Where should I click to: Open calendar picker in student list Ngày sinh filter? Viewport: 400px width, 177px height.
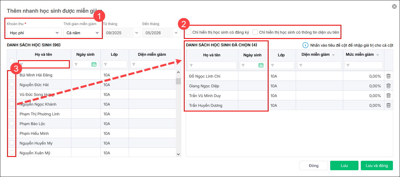point(94,64)
